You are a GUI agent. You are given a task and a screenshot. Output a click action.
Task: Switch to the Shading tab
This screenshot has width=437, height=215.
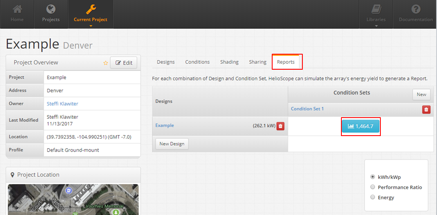click(x=229, y=62)
